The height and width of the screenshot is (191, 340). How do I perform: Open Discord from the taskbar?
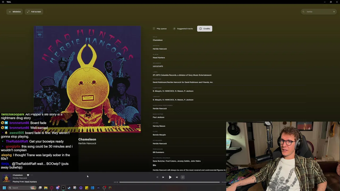(x=57, y=188)
